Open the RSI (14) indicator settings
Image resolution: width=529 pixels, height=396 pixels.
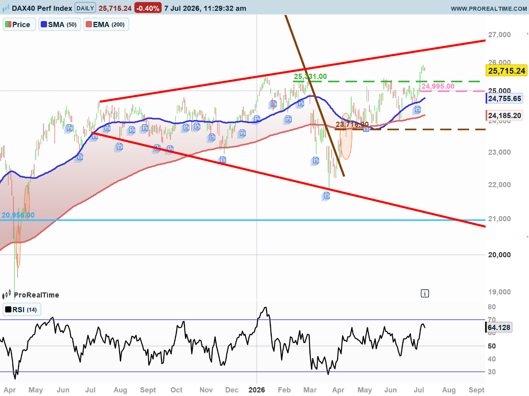22,310
